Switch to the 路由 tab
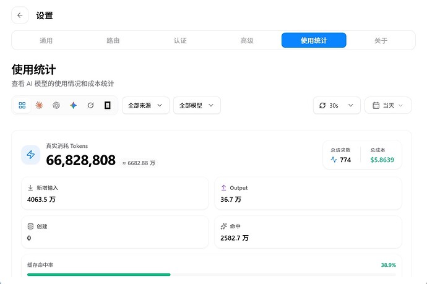 pos(113,41)
